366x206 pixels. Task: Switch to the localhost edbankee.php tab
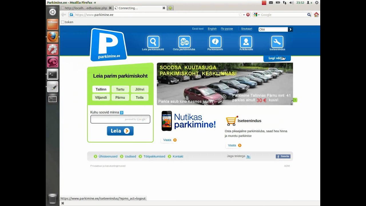86,8
